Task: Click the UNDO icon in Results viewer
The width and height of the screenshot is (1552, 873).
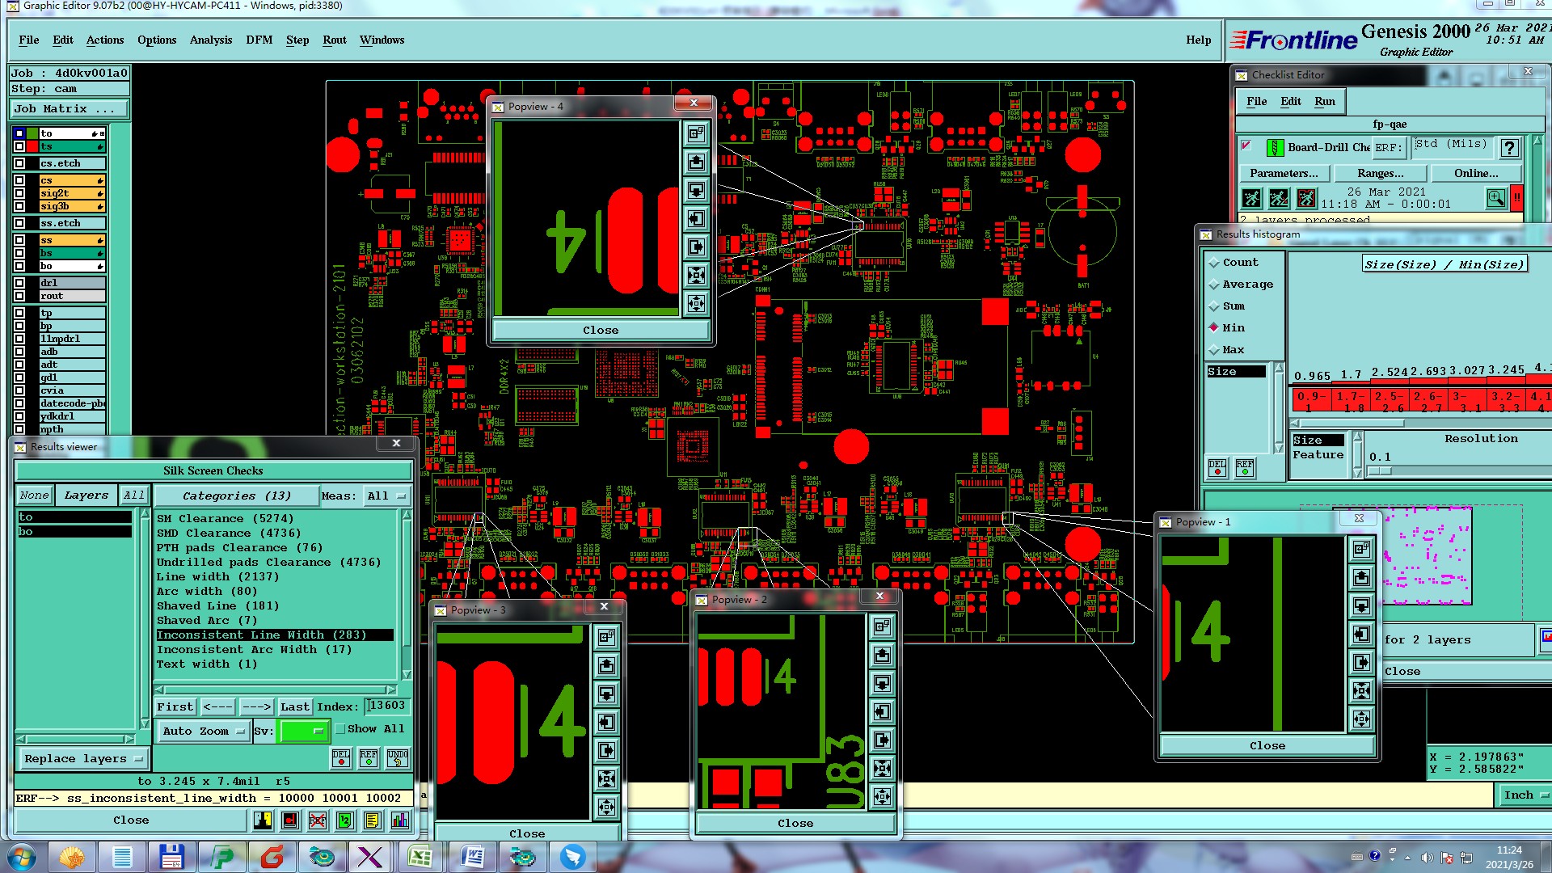Action: 398,757
